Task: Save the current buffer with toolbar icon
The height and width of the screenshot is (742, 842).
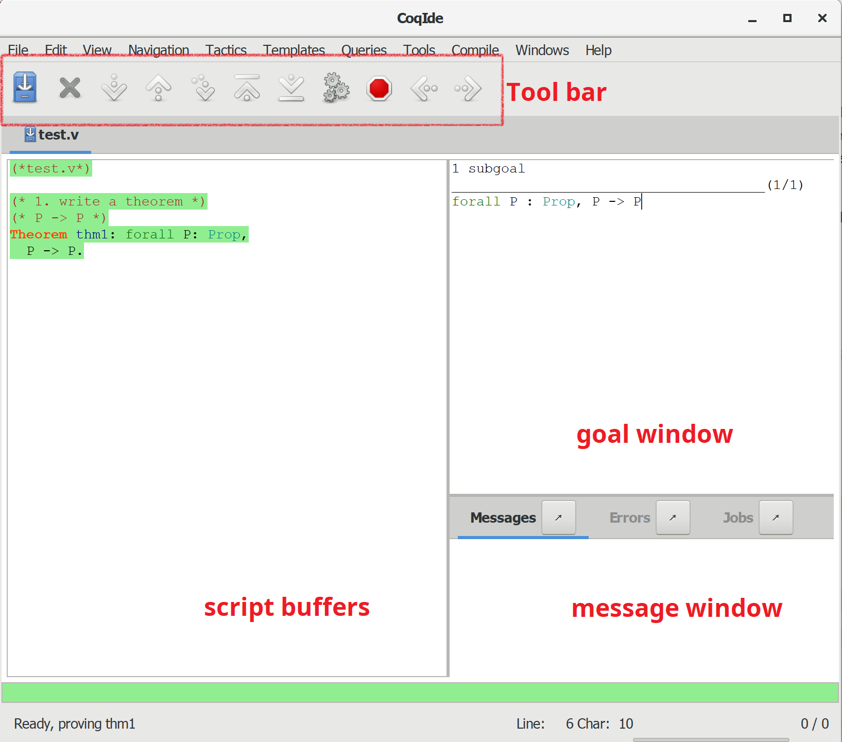Action: 25,88
